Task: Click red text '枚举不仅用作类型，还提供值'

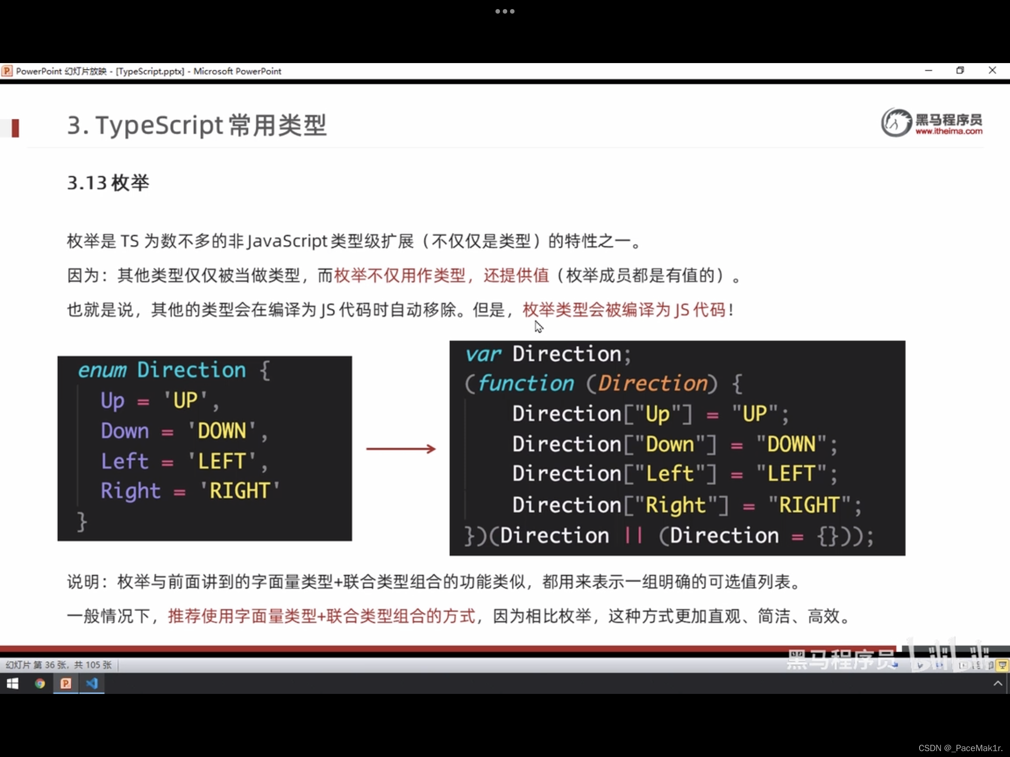Action: click(441, 275)
